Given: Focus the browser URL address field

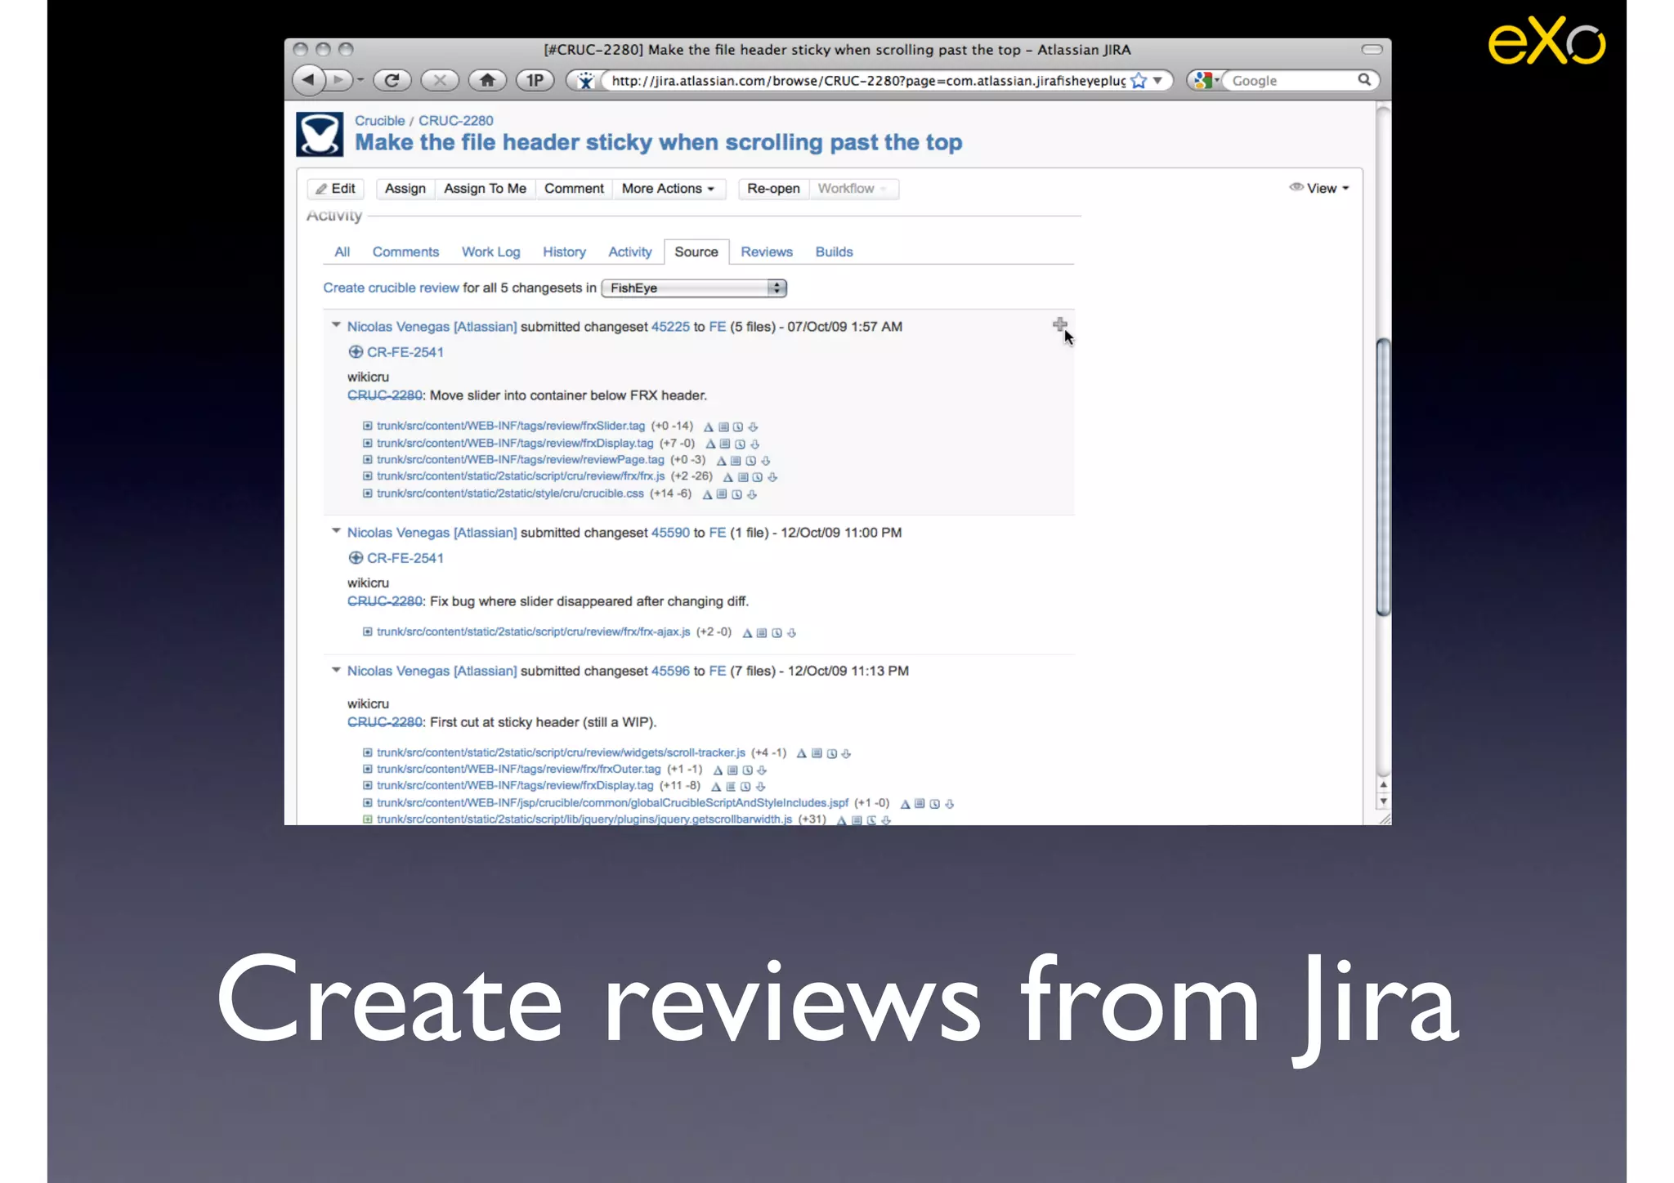Looking at the screenshot, I should click(868, 81).
